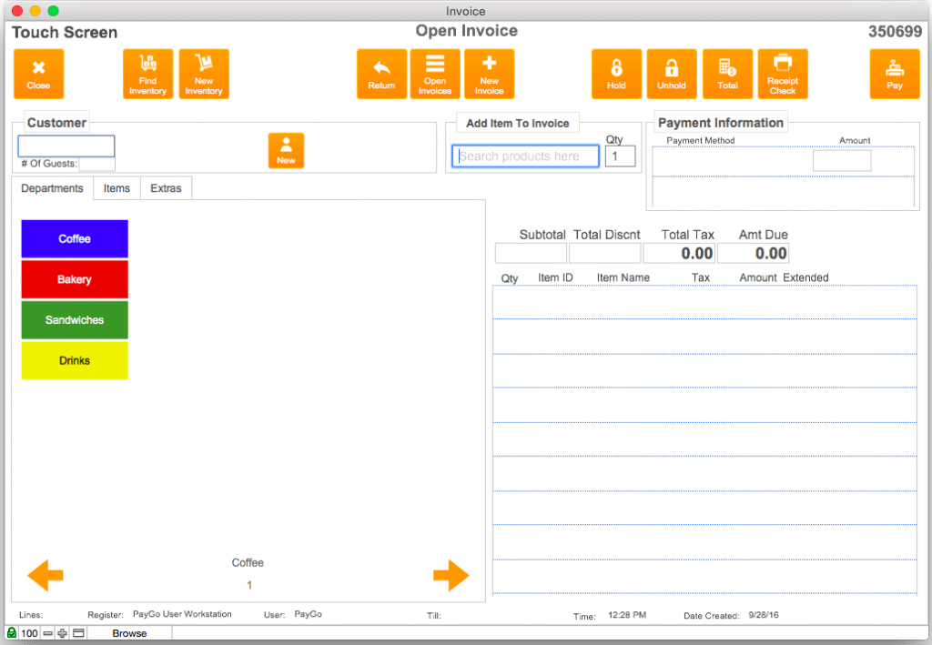Click the Unhold icon

point(672,74)
